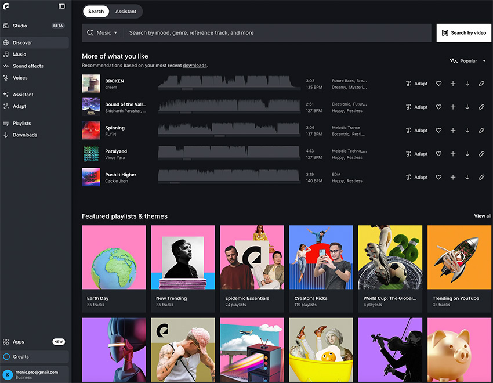
Task: Open the Epidemic Essentials playlist card
Action: pos(252,269)
